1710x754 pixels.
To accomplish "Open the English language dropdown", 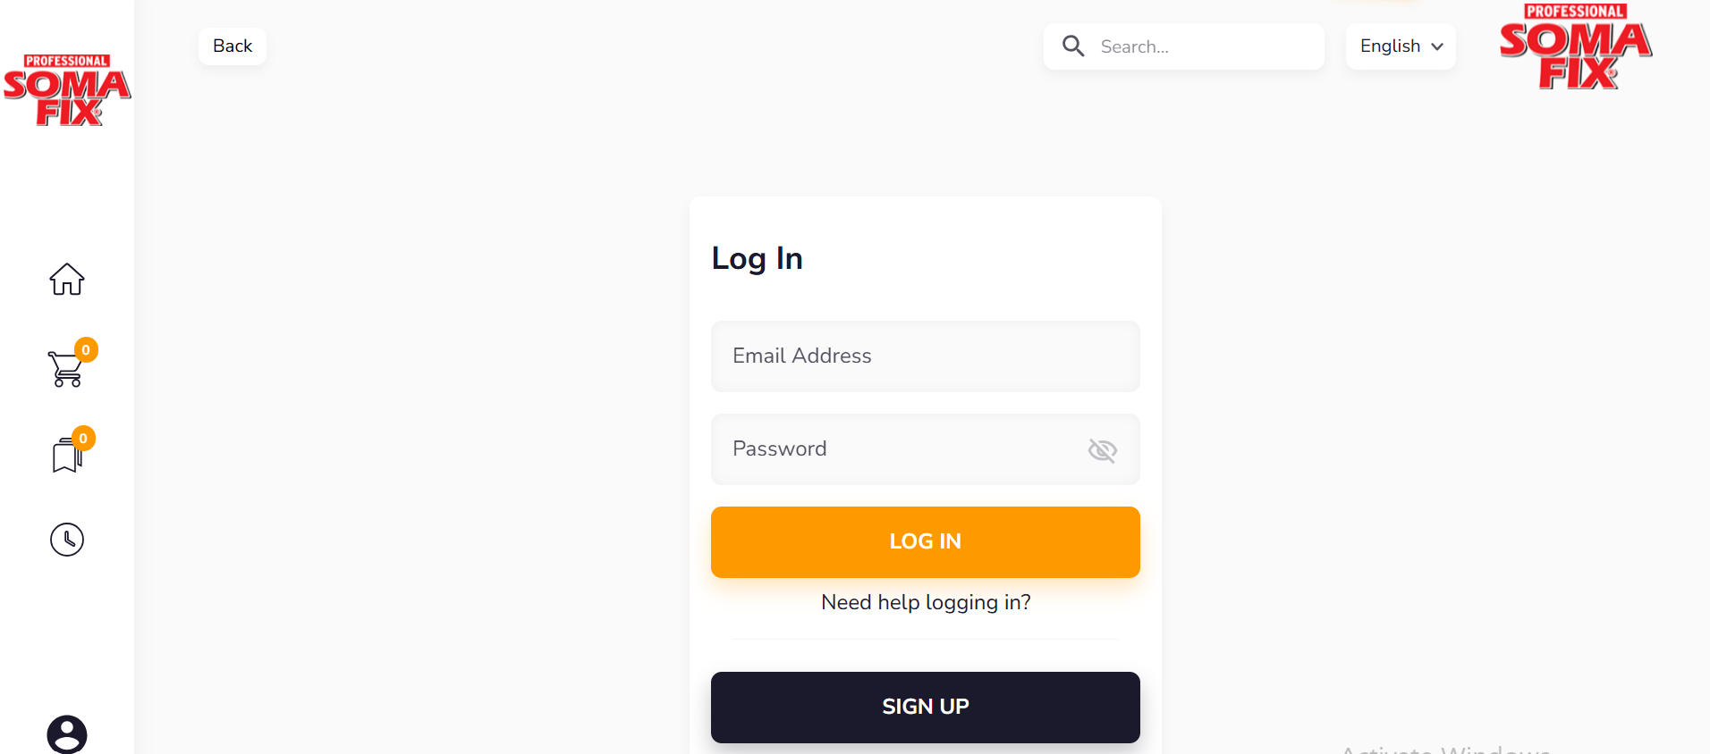I will [x=1390, y=46].
